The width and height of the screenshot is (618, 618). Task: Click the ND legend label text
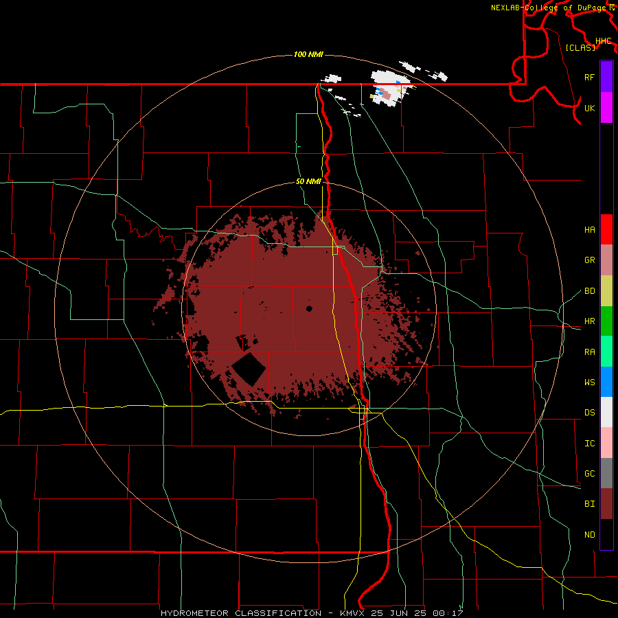(x=590, y=535)
